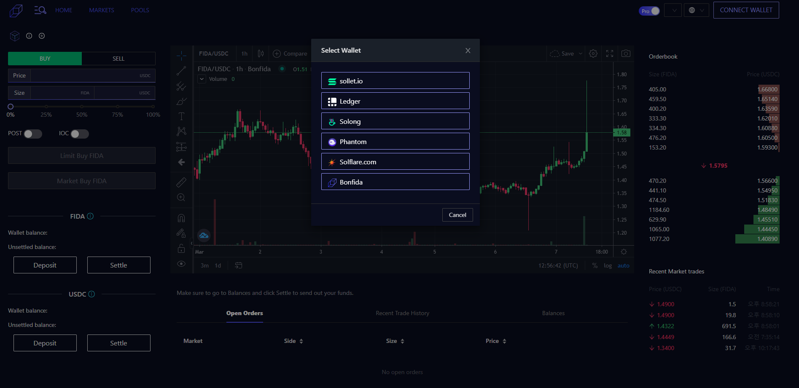Screen dimensions: 799x388
Task: Select the ruler measure tool
Action: tap(181, 182)
